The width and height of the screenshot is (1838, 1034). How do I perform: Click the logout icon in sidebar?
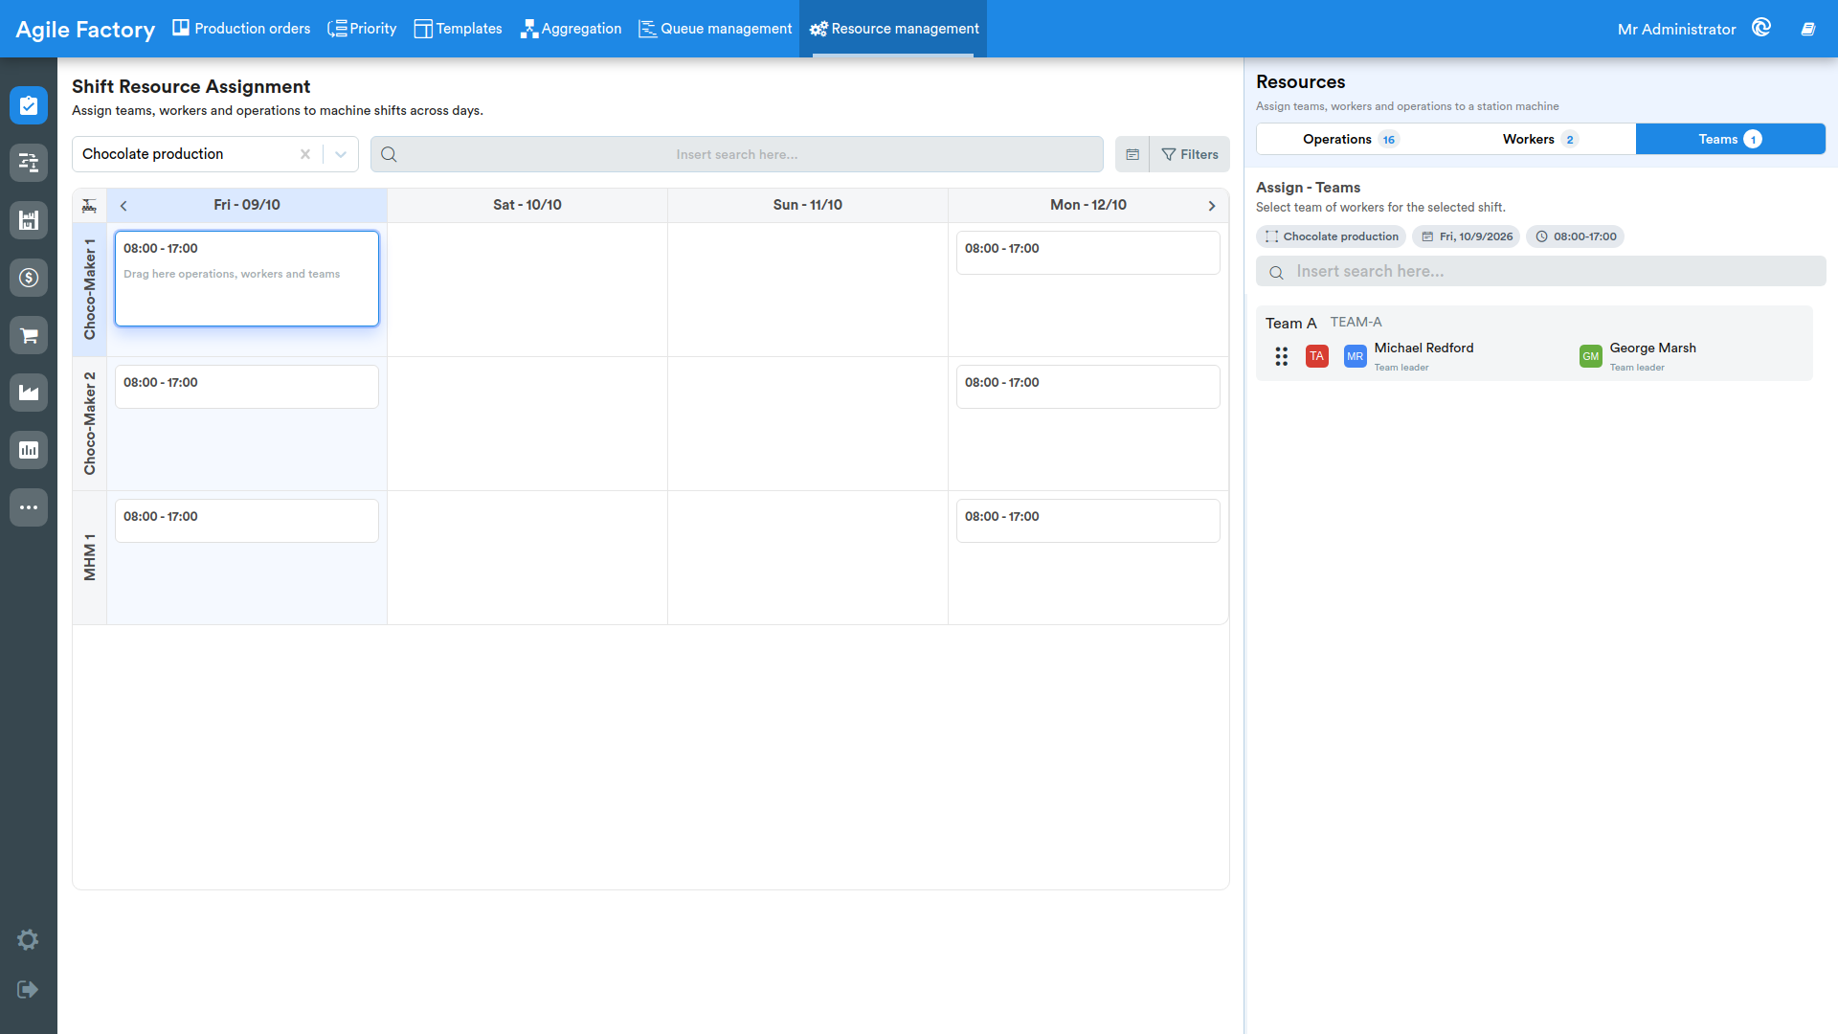click(x=28, y=989)
